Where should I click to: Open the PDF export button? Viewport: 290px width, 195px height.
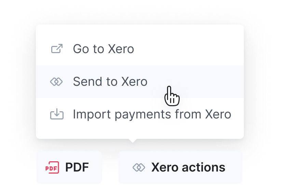pyautogui.click(x=69, y=167)
